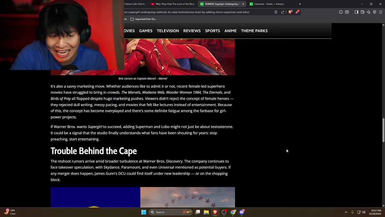Open Leo AI assistant sparkle icon
Viewport: 385px width, 217px height.
tap(368, 12)
